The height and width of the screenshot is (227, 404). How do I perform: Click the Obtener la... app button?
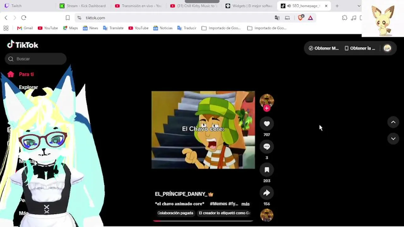[360, 48]
